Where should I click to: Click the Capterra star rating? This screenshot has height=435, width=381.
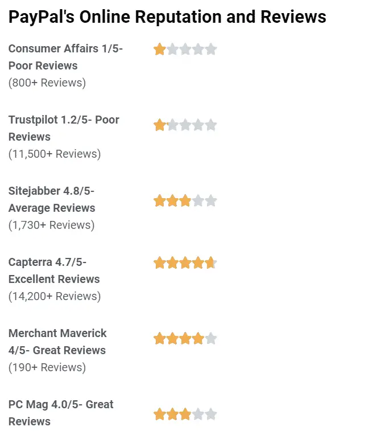click(185, 263)
